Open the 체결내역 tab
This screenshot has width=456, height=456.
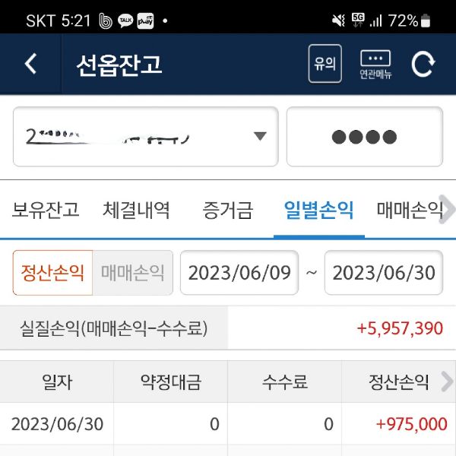click(136, 210)
